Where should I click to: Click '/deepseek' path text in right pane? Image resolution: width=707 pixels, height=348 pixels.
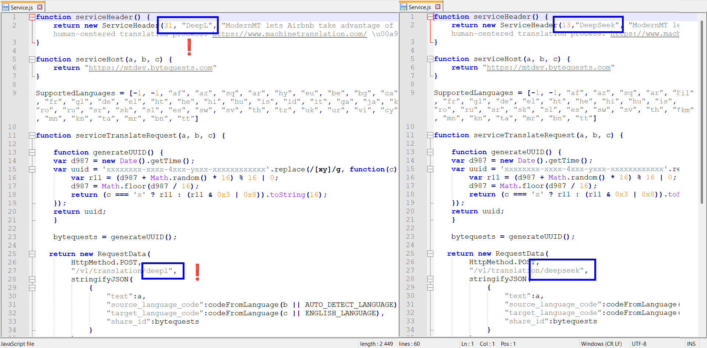(560, 270)
